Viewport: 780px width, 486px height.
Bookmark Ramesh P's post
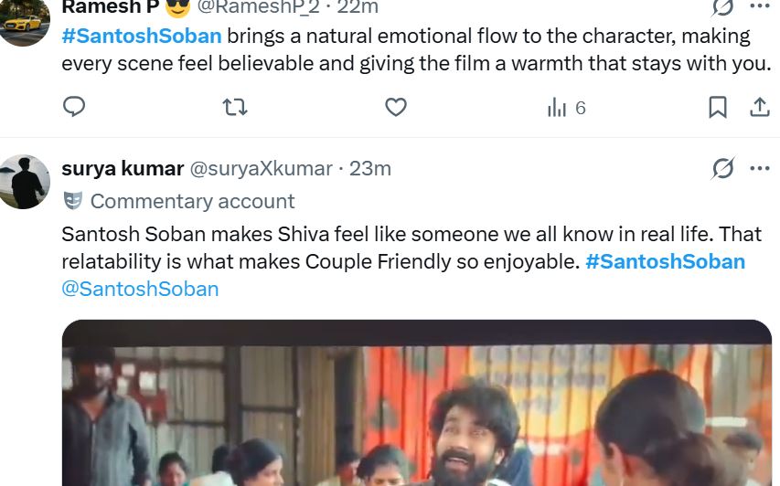click(718, 107)
